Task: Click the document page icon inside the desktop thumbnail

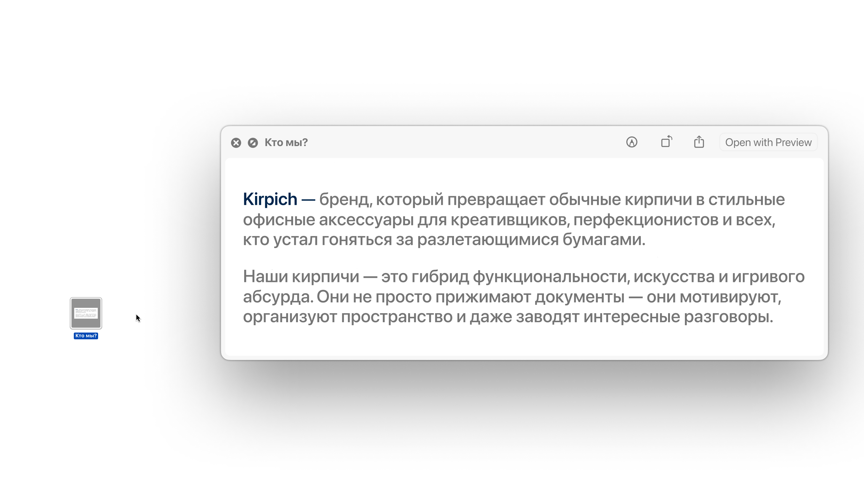Action: click(x=85, y=314)
